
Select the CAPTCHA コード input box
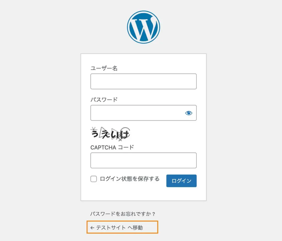(x=143, y=160)
